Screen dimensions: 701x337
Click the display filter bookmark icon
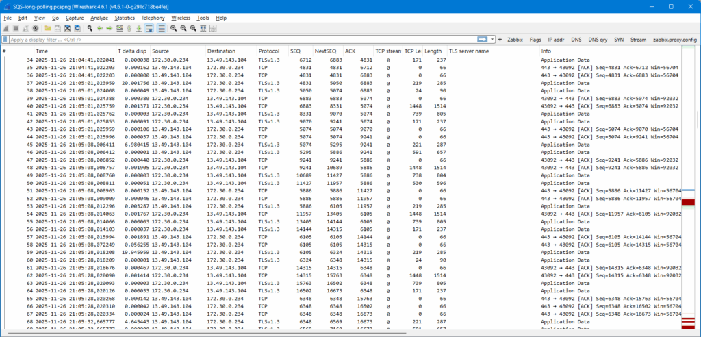pos(5,40)
